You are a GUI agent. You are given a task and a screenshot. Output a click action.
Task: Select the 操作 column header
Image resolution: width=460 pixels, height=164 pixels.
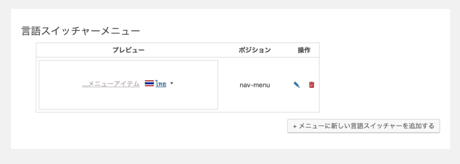point(304,50)
